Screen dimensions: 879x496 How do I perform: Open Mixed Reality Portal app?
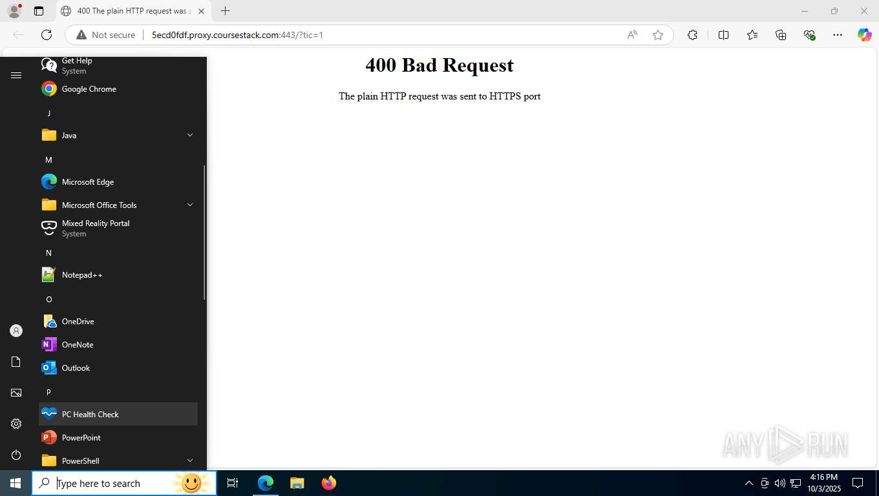pos(118,229)
